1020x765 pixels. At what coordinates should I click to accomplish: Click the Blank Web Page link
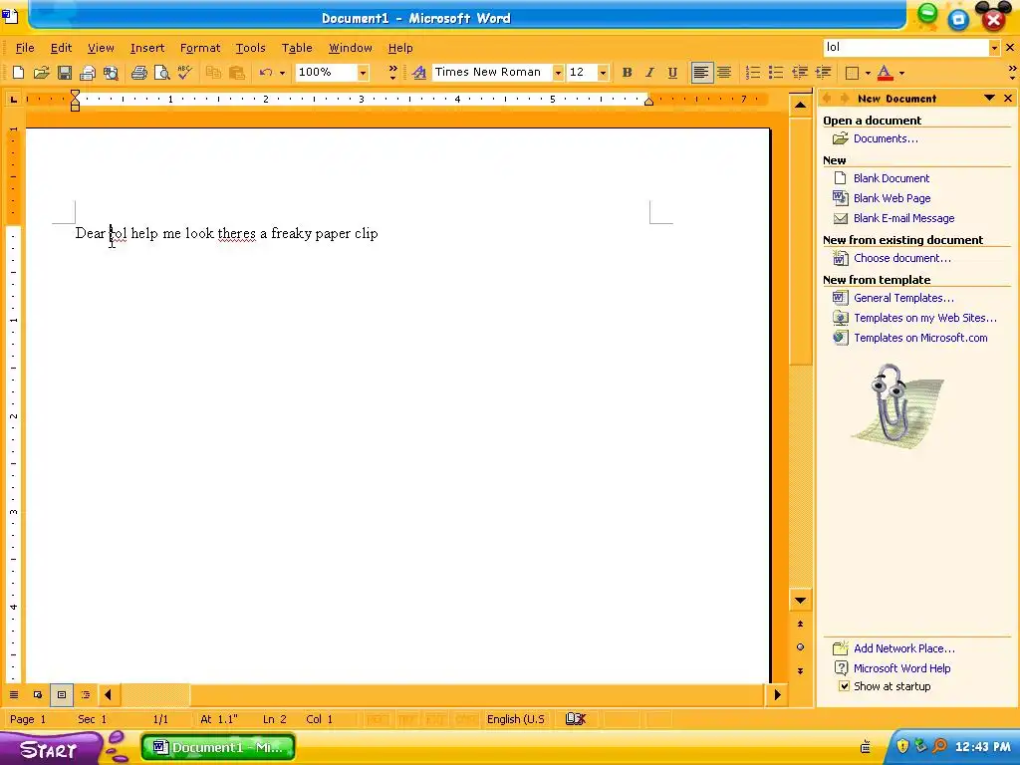(x=892, y=198)
